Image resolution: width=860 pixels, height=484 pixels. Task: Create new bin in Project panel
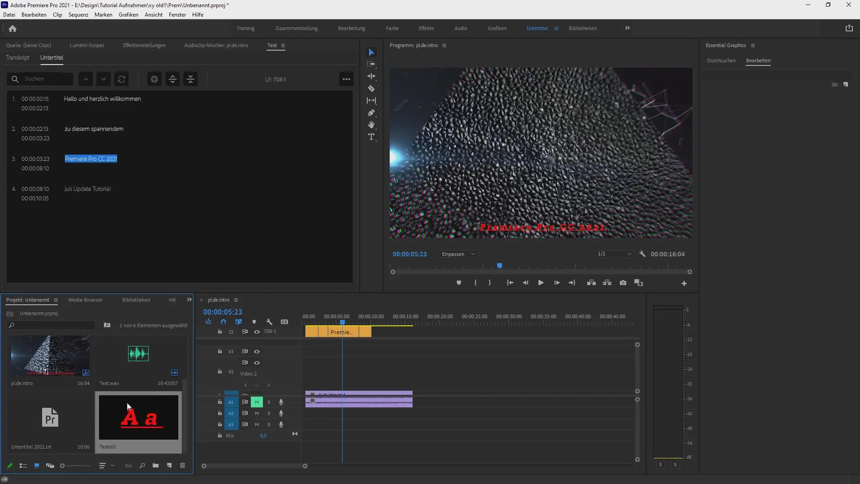click(155, 466)
